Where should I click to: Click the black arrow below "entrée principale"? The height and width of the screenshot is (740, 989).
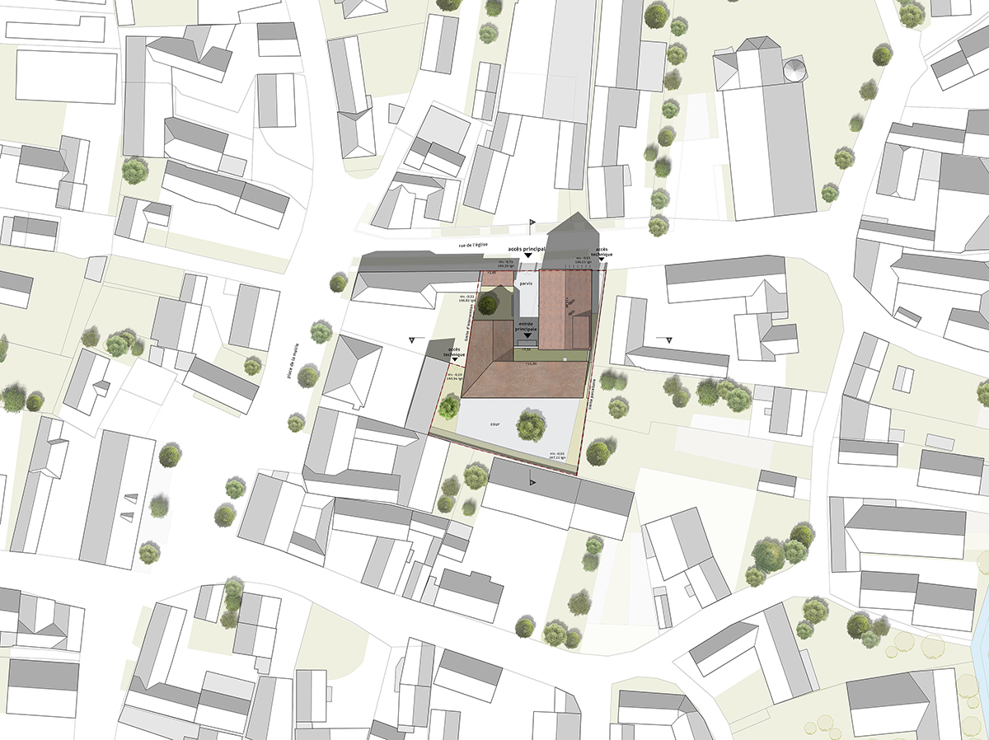point(527,335)
